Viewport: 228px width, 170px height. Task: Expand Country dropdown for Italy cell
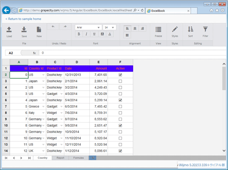(x=43, y=113)
